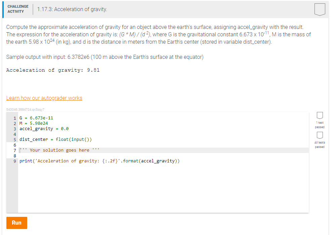Image resolution: width=334 pixels, height=235 pixels.
Task: Click the accel_gravity = 0.0 line
Action: 44,128
